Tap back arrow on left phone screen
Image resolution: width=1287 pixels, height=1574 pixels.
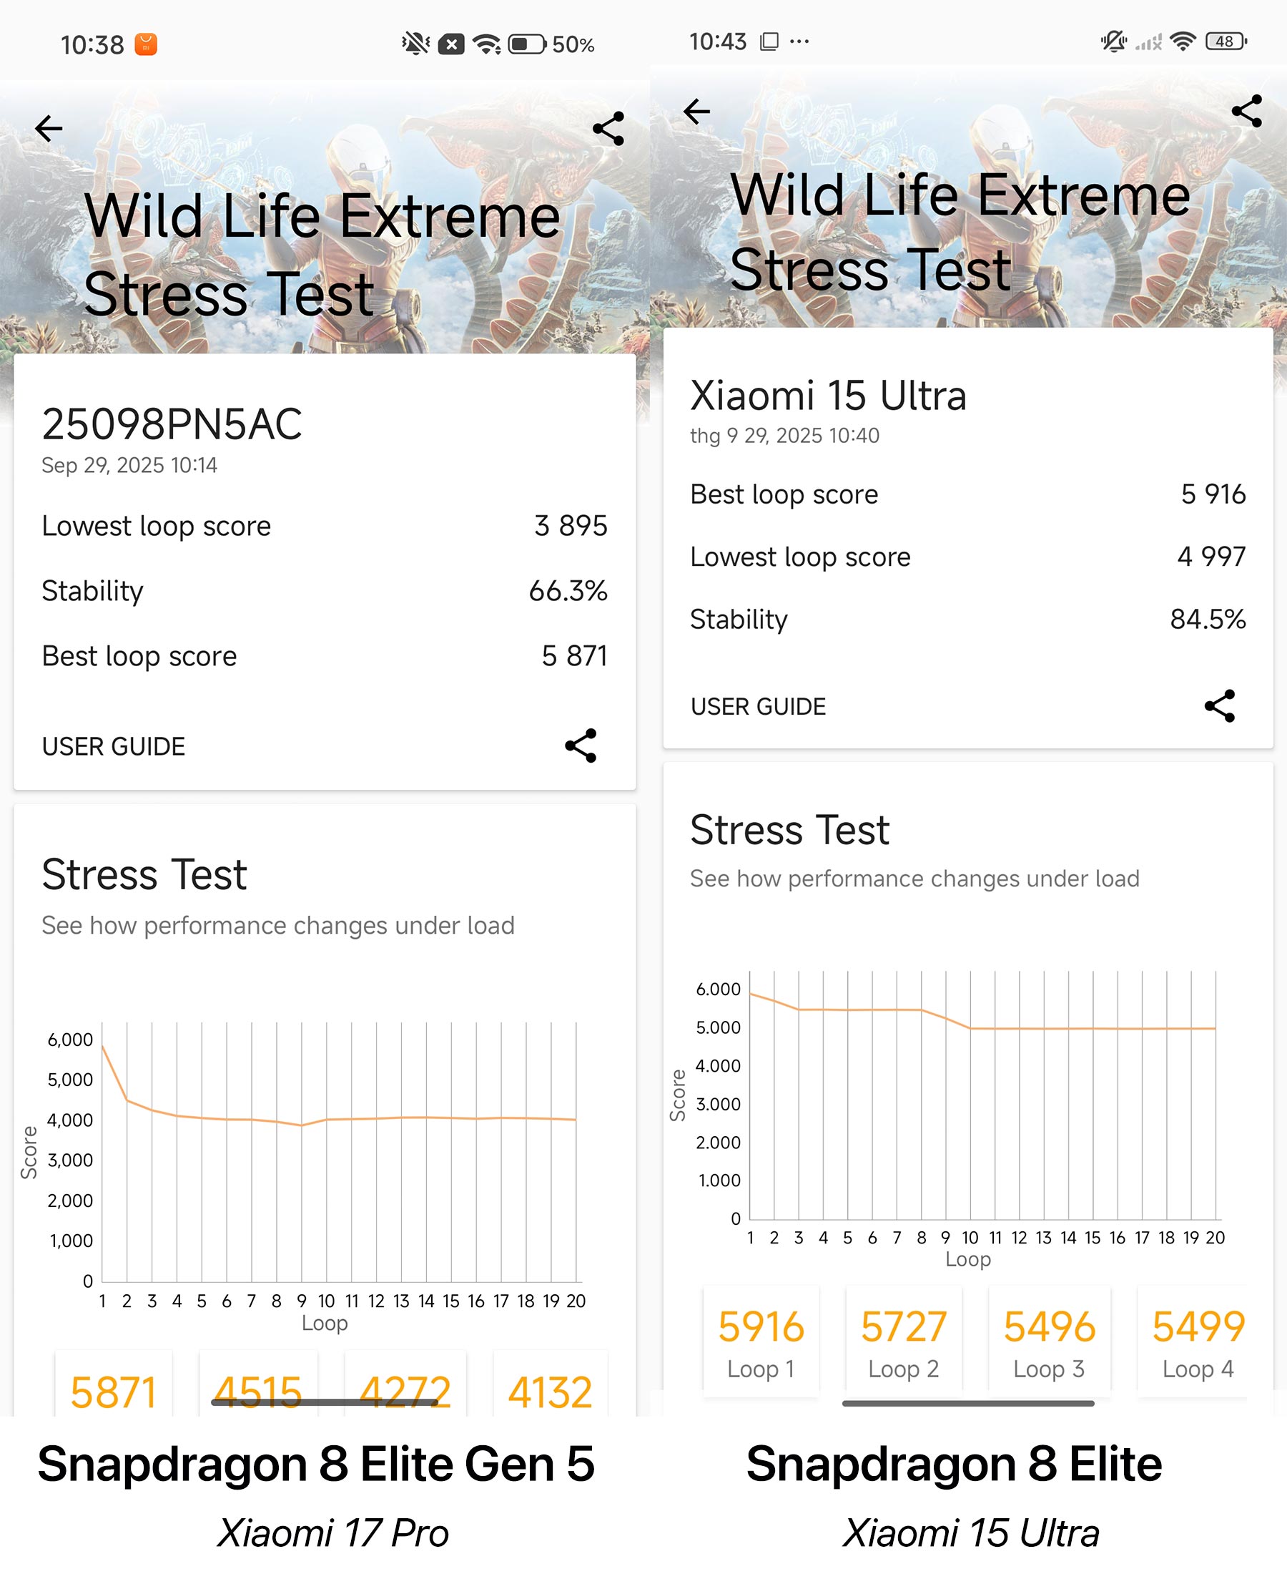click(49, 128)
